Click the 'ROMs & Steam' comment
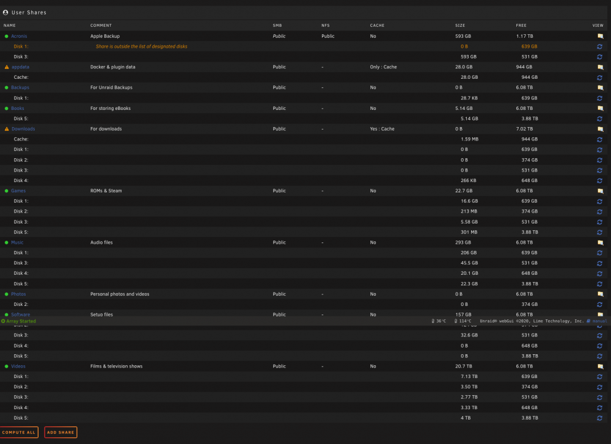 [106, 191]
